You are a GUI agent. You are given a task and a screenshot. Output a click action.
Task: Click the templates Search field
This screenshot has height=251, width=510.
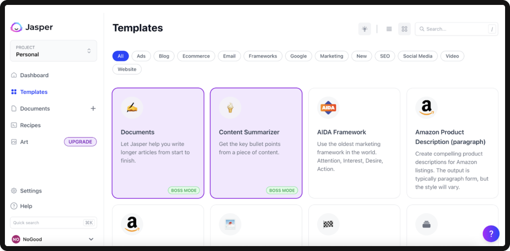click(x=456, y=29)
